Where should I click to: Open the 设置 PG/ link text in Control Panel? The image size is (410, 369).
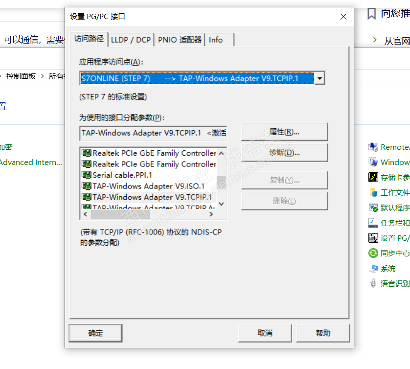[395, 238]
